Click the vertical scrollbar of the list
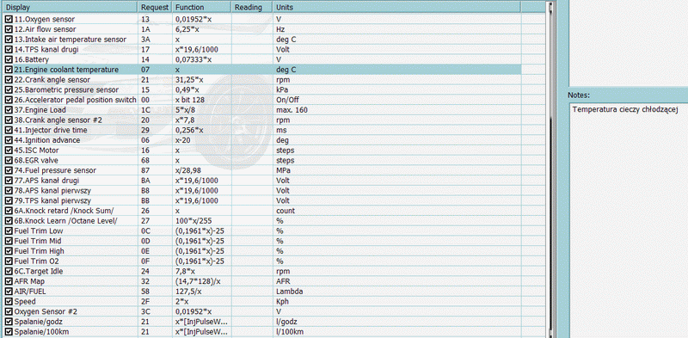Viewport: 688px width, 338px height. 550,169
